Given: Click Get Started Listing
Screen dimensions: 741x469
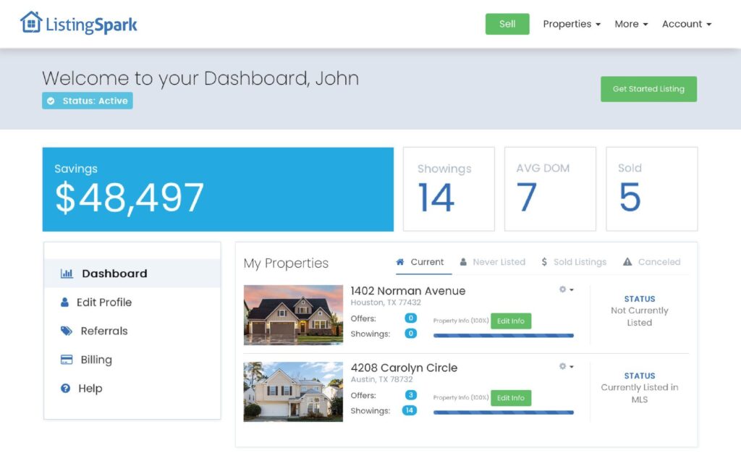Looking at the screenshot, I should [648, 89].
